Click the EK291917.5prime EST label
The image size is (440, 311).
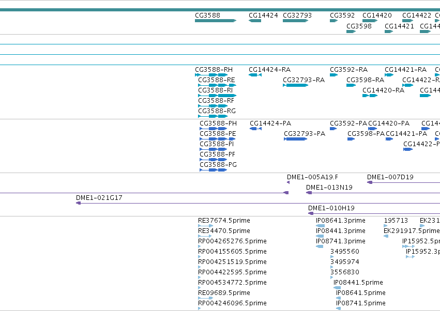[x=412, y=231]
